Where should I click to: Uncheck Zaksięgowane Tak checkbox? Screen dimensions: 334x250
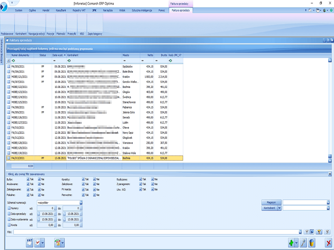pos(28,190)
